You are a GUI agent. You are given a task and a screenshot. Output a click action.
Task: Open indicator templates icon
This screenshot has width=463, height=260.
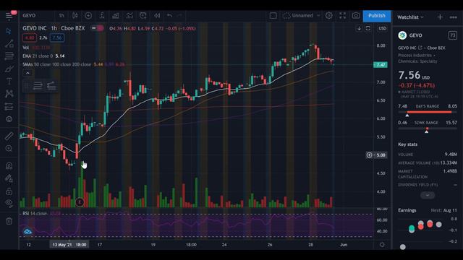click(x=129, y=16)
